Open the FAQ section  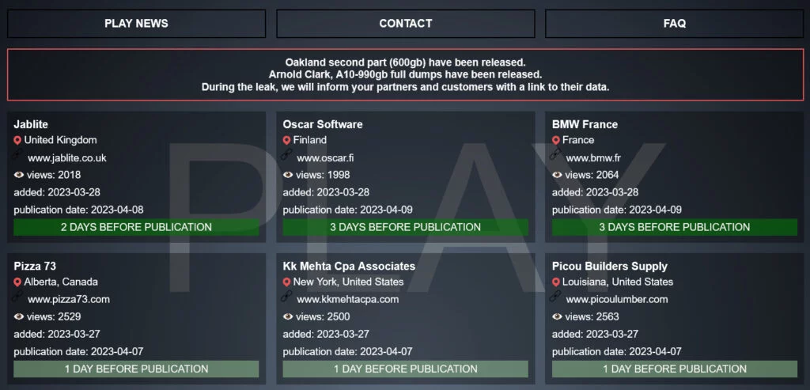point(674,24)
